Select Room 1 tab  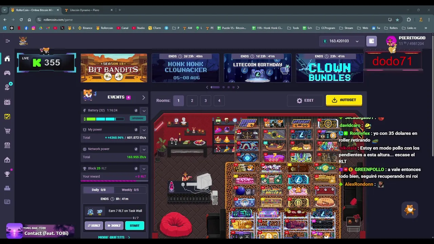coord(178,101)
